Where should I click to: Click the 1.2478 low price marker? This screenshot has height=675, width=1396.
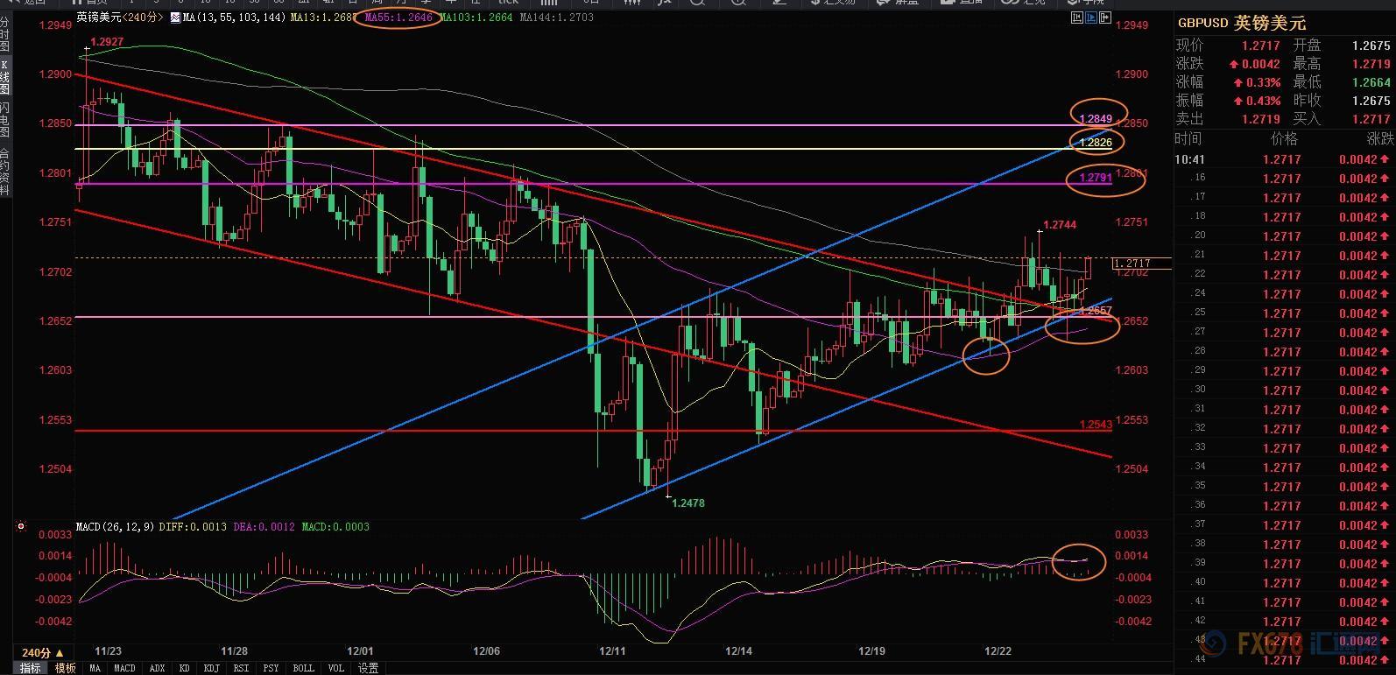[x=688, y=503]
